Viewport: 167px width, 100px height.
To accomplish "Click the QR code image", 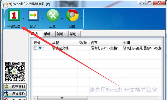I will pos(15,72).
